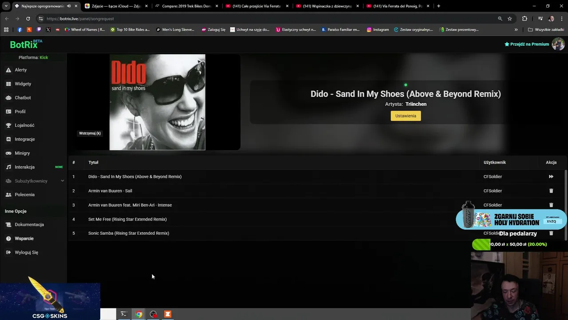Viewport: 568px width, 320px height.
Task: Open the tab search dropdown
Action: 5,6
